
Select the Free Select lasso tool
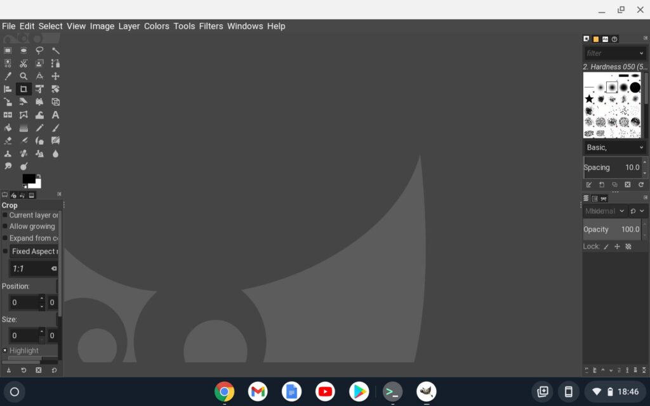[39, 51]
